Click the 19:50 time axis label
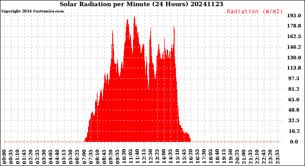Image resolution: width=305 pixels, height=166 pixels. click(x=230, y=157)
